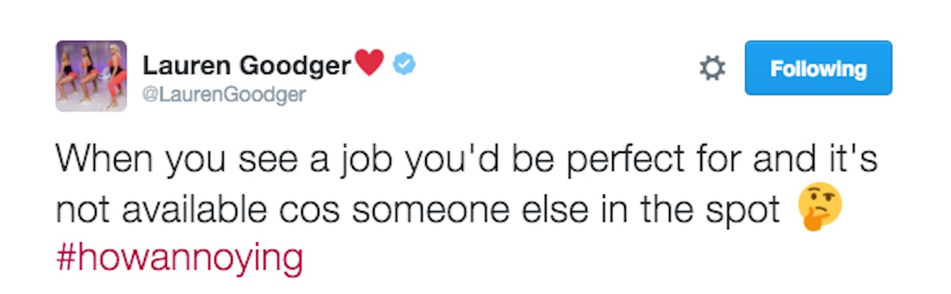Open the gear user actions menu
The image size is (951, 294).
[713, 69]
